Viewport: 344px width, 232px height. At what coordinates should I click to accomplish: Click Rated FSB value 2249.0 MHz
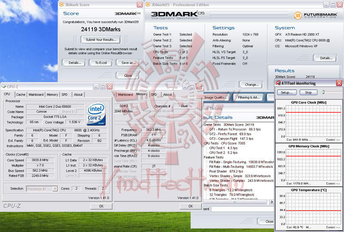click(x=40, y=175)
